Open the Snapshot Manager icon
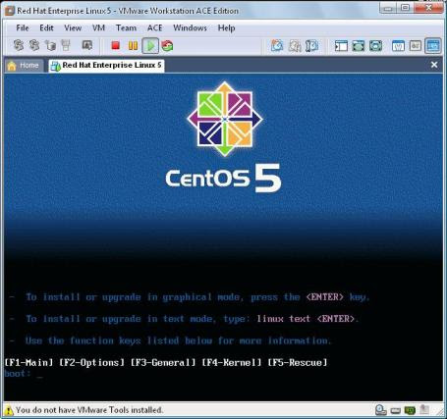Image resolution: width=447 pixels, height=419 pixels. 311,46
